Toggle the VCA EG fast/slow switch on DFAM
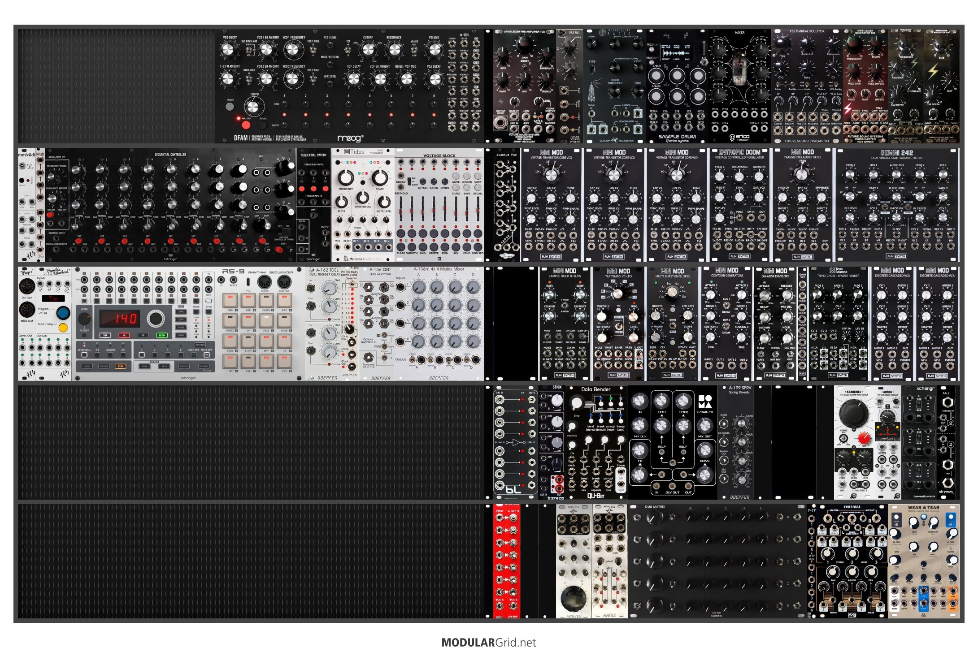This screenshot has height=652, width=978. pos(414,50)
